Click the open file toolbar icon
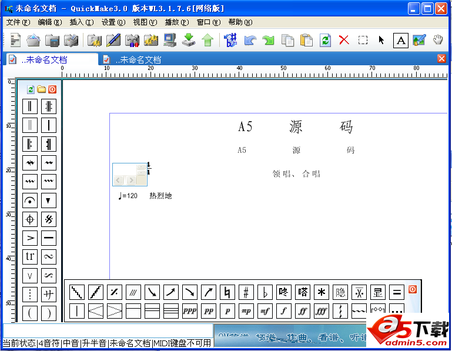Screen dimensions: 452x351 (34, 40)
